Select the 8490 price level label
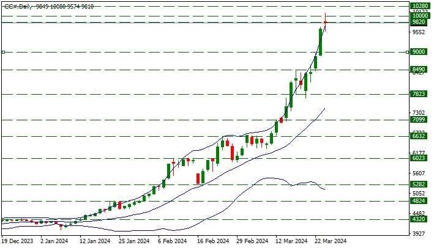This screenshot has width=434, height=248. click(418, 70)
